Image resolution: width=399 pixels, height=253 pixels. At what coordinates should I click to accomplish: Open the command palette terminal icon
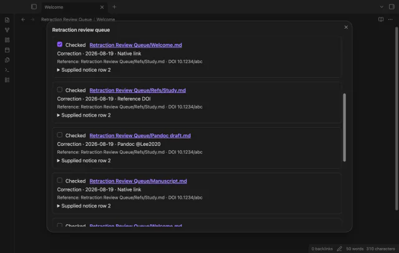pyautogui.click(x=7, y=70)
